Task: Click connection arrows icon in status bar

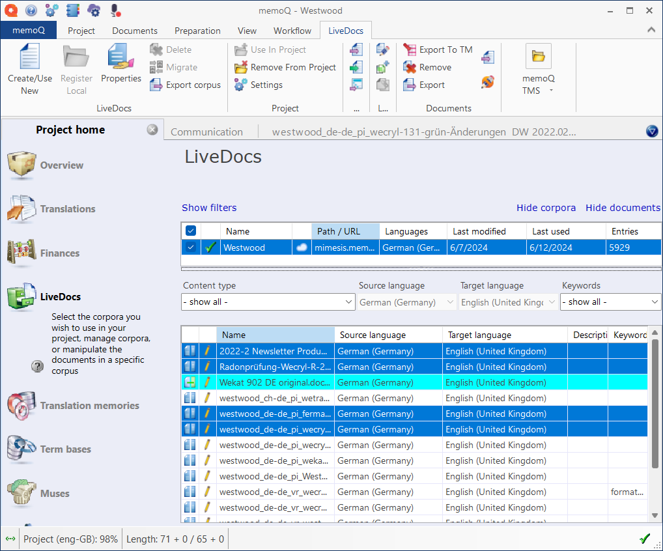Action: tap(10, 539)
